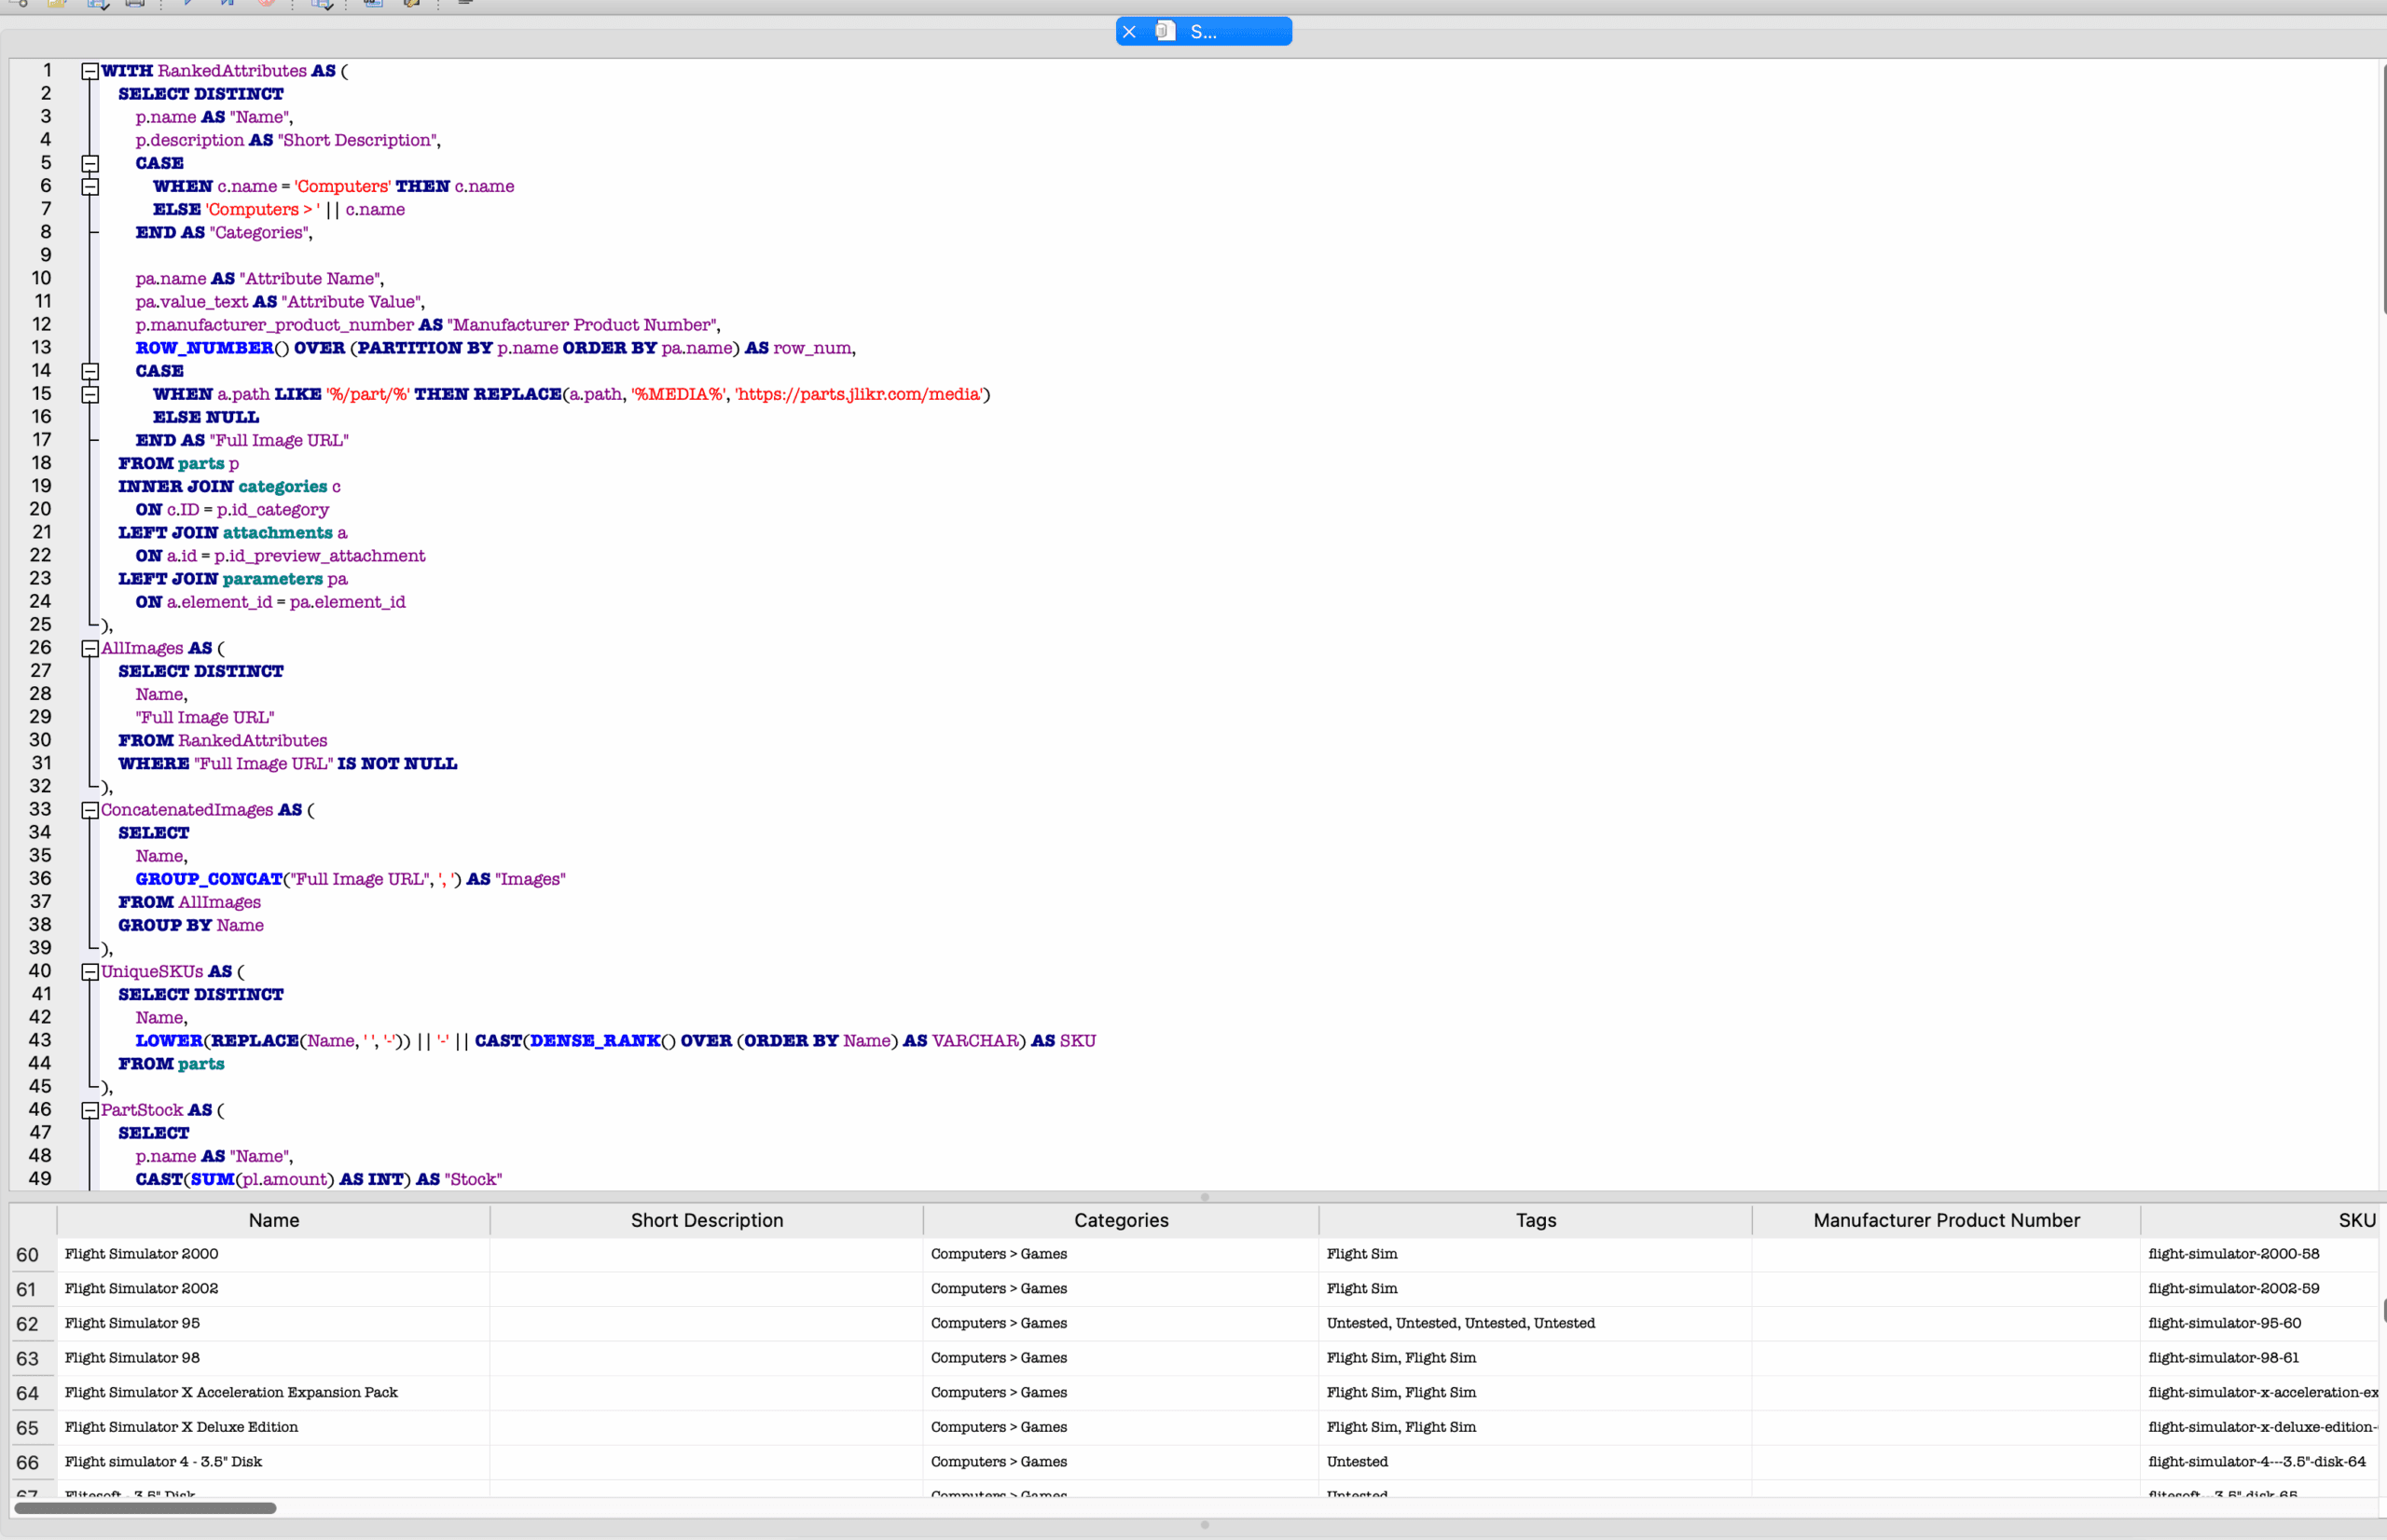The height and width of the screenshot is (1540, 2387).
Task: Fold the PartStock block on line 46
Action: click(90, 1110)
